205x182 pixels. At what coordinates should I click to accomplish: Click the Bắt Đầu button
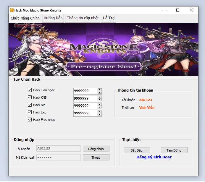tap(137, 150)
